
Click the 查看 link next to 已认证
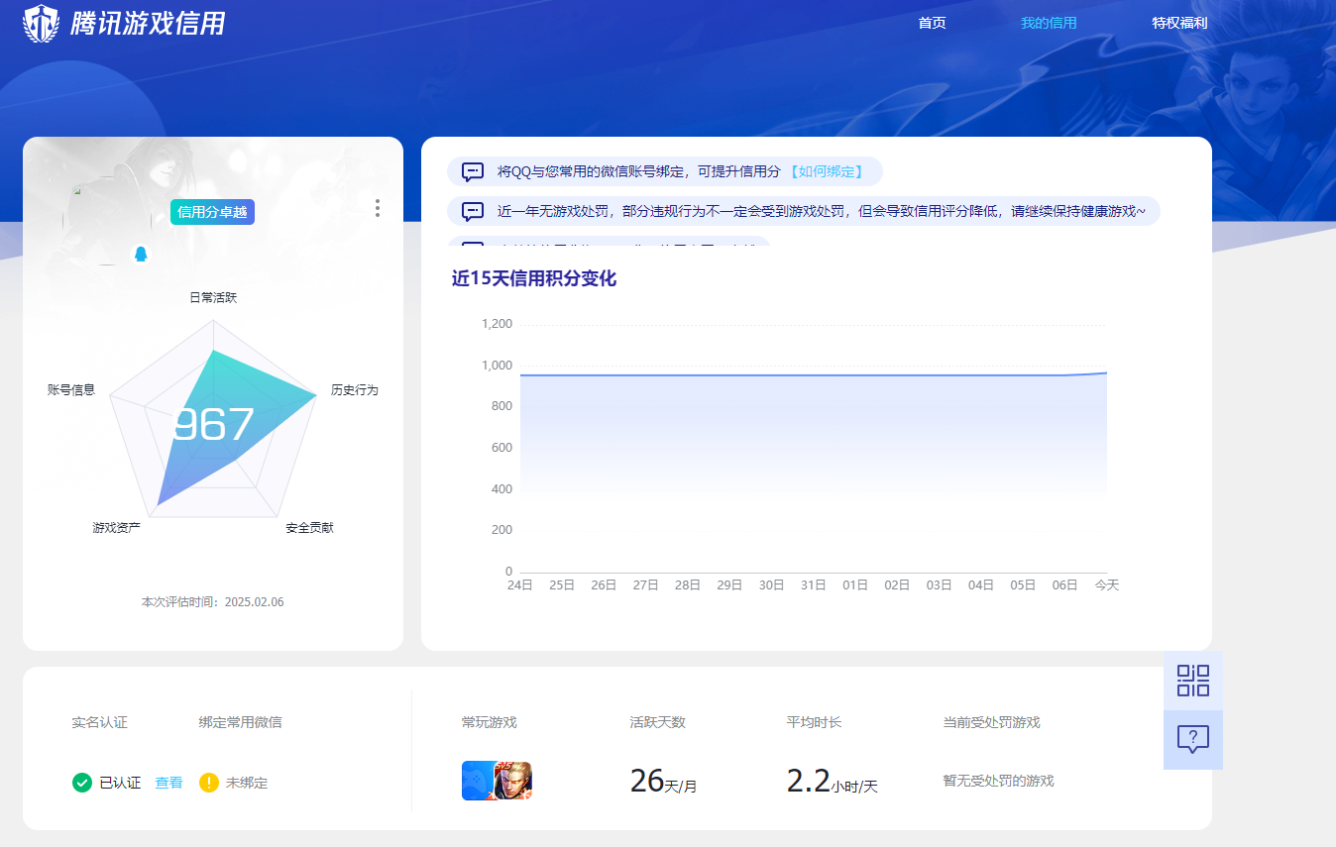168,783
